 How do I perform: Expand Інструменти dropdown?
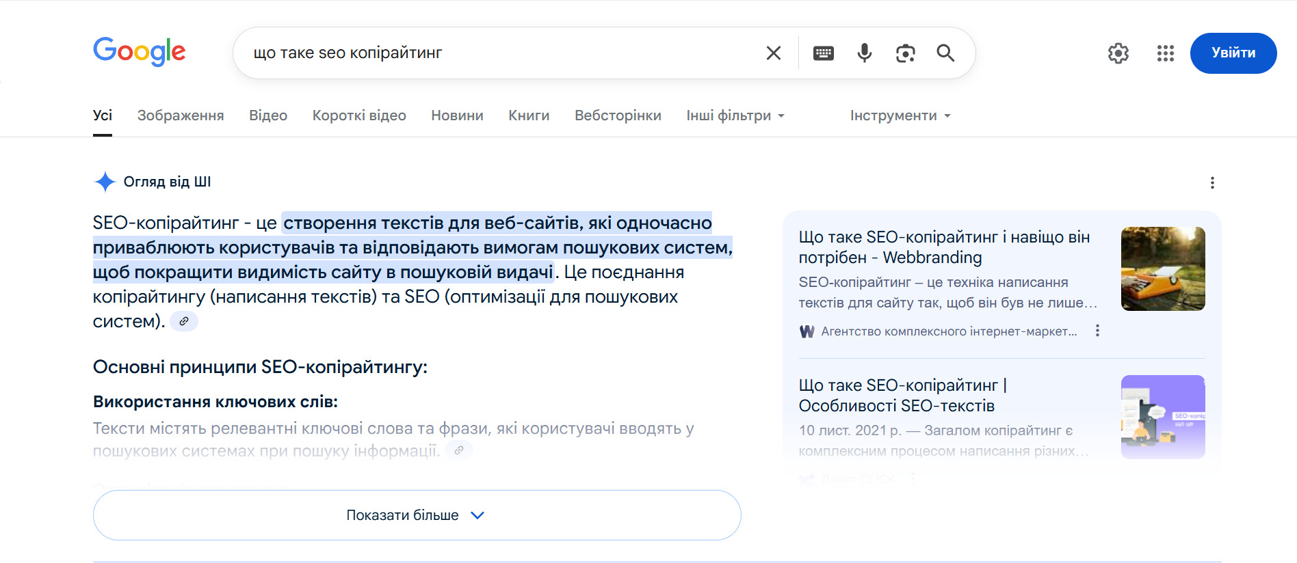pos(900,115)
